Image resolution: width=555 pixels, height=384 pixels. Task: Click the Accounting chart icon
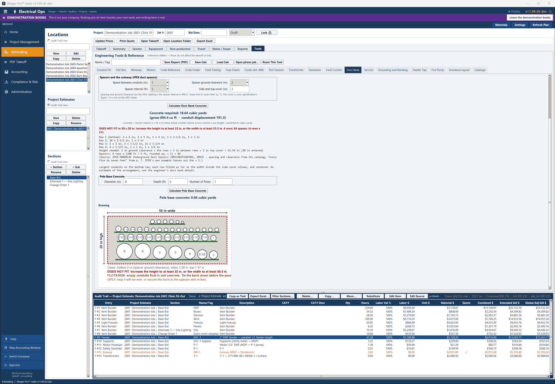pos(6,72)
